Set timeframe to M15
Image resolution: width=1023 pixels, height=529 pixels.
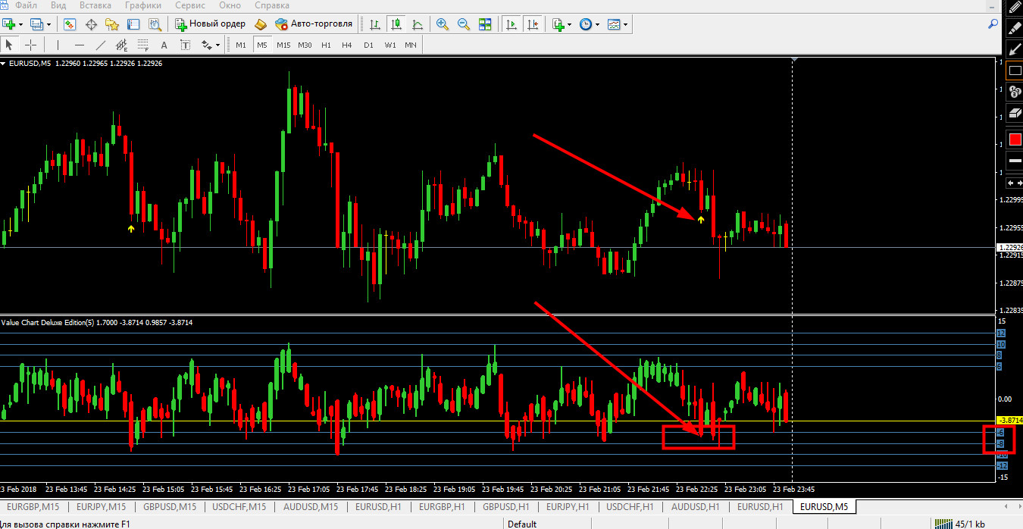pos(283,45)
